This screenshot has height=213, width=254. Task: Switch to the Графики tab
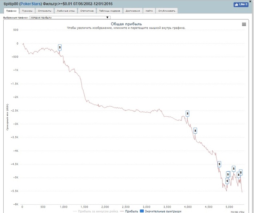click(11, 11)
